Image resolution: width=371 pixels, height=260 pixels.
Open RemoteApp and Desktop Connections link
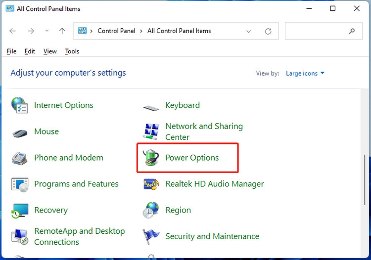pos(80,236)
